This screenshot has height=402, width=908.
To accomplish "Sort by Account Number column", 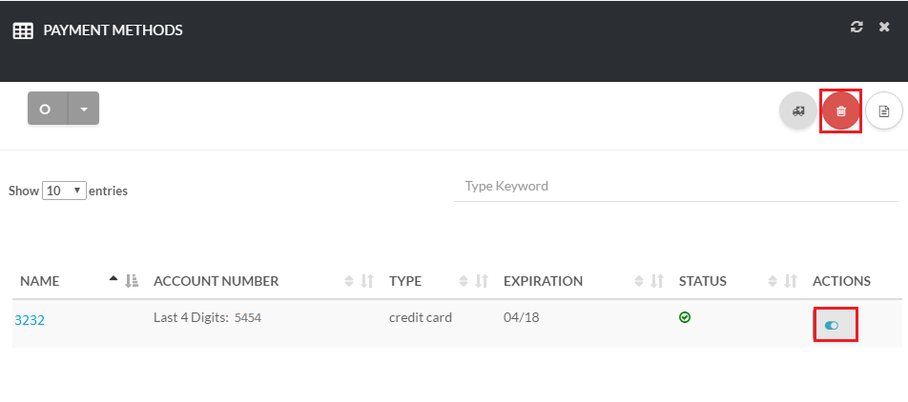I will click(x=216, y=281).
